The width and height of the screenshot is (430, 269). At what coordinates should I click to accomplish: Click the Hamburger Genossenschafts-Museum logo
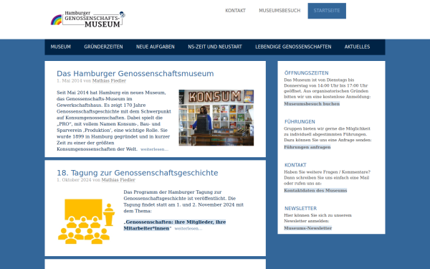tap(87, 19)
